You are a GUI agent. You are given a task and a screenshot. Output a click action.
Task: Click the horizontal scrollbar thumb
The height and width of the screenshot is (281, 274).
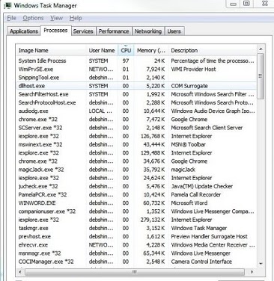coord(135,272)
